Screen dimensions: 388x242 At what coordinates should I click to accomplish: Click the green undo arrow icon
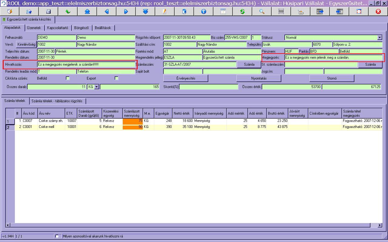point(68,11)
